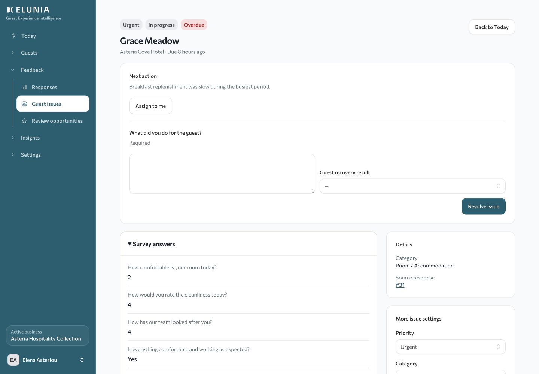Viewport: 539px width, 374px height.
Task: Click the star icon beside Review opportunities
Action: click(24, 121)
